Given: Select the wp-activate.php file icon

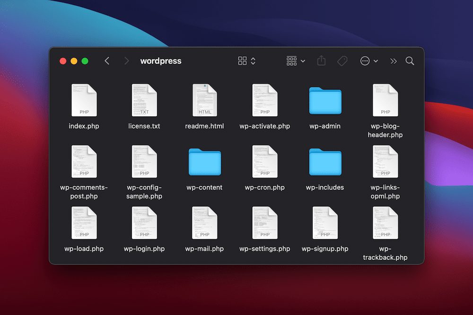Looking at the screenshot, I should [265, 100].
